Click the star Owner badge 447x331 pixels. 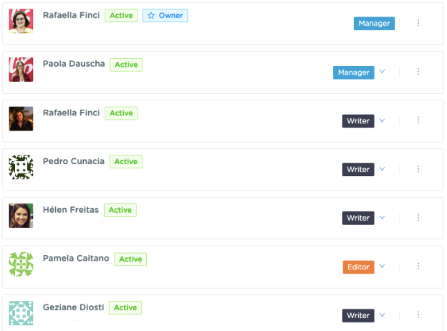(x=165, y=15)
